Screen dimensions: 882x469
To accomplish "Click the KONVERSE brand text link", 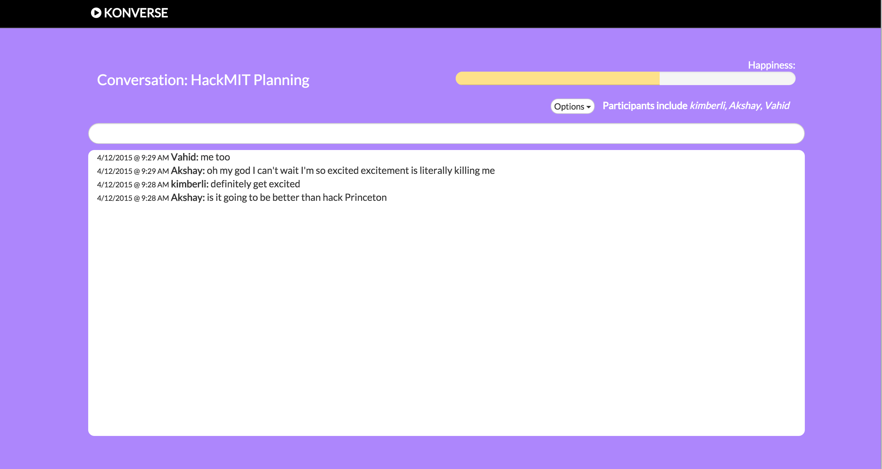I will click(136, 13).
